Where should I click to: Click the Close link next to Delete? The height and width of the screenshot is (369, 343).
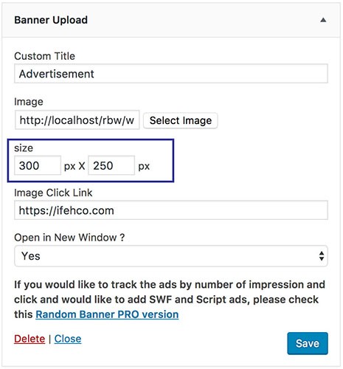[68, 339]
